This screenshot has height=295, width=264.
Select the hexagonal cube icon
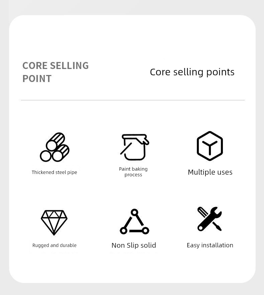(210, 146)
